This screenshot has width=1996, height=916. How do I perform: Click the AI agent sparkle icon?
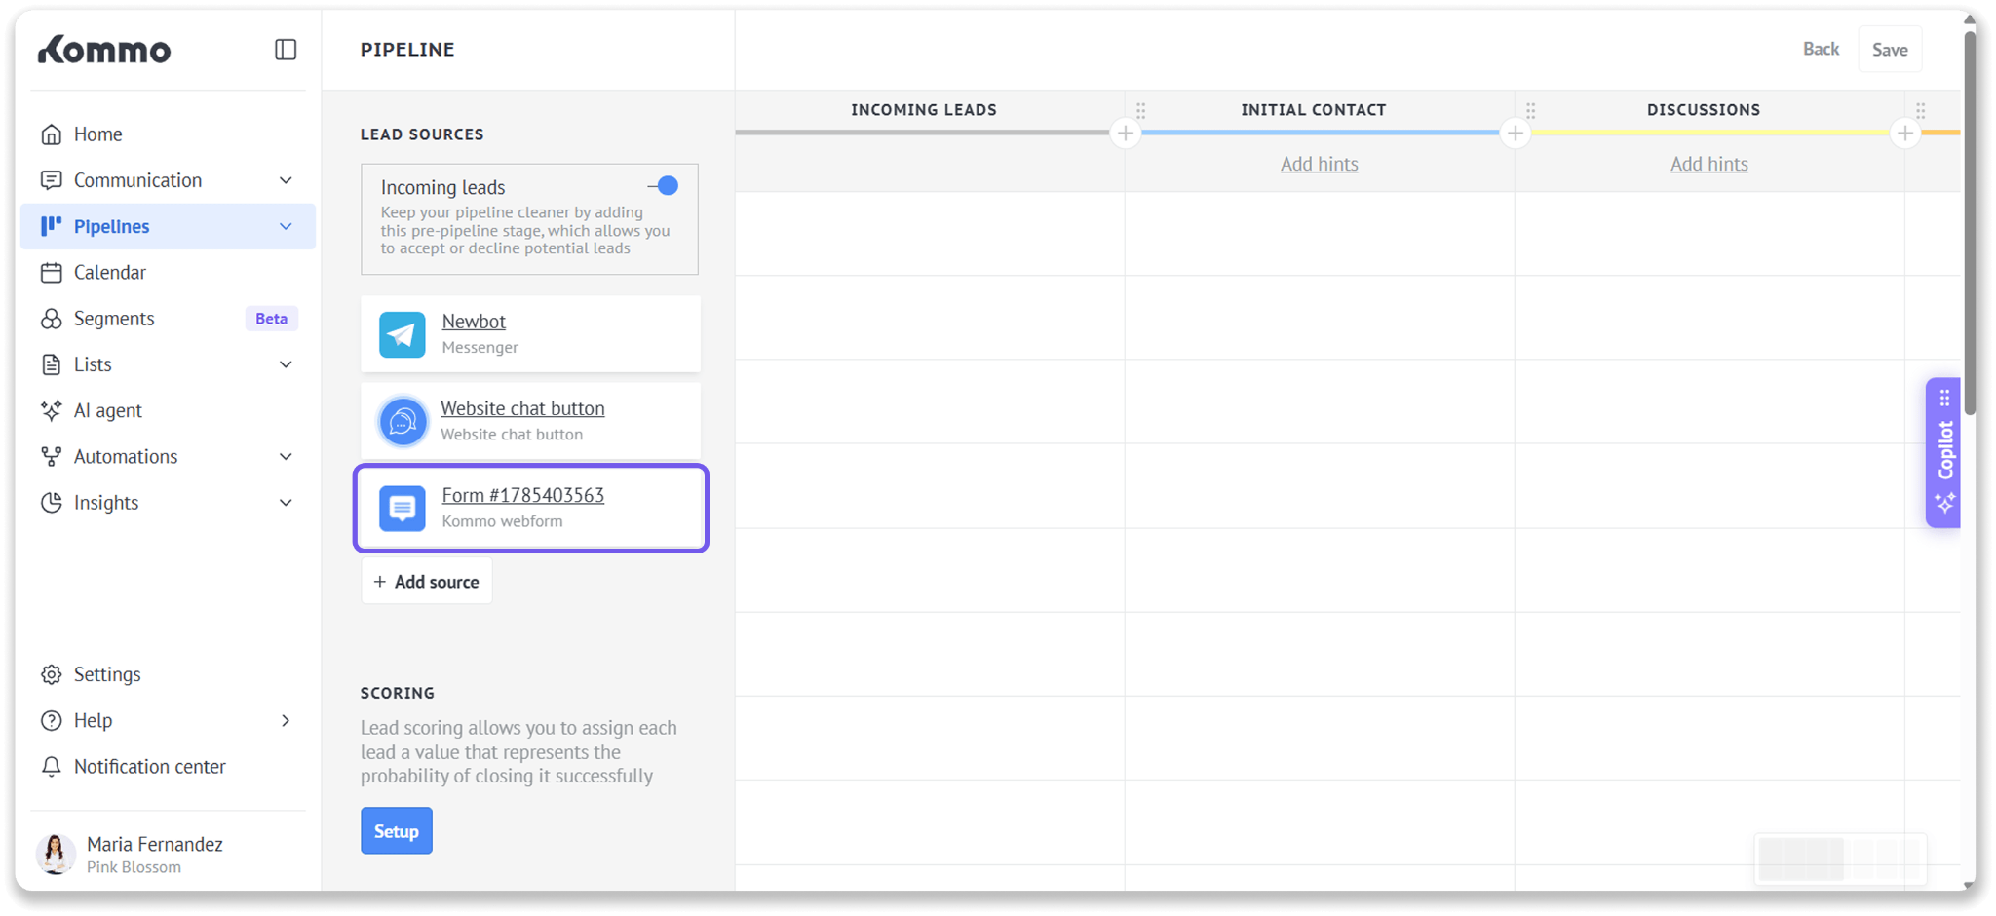click(52, 410)
